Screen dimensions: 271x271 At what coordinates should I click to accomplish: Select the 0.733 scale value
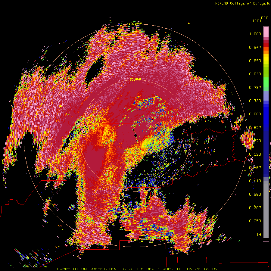[255, 101]
